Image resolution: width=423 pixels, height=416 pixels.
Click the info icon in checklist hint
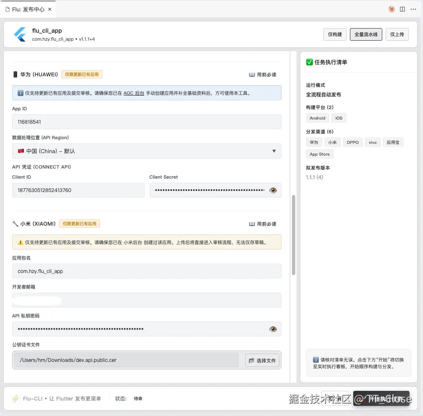click(x=315, y=360)
